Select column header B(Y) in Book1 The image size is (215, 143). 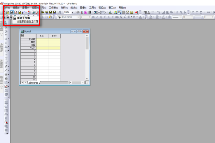(54, 36)
